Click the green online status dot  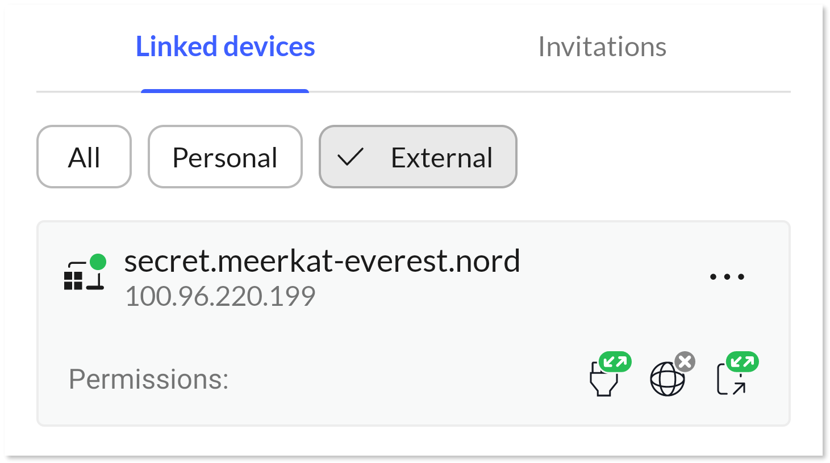point(98,261)
